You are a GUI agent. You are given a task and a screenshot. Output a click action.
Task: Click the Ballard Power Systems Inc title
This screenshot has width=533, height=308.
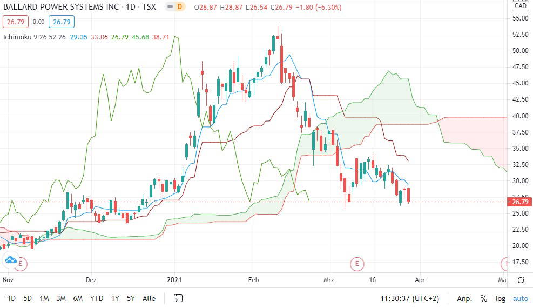[x=61, y=7]
